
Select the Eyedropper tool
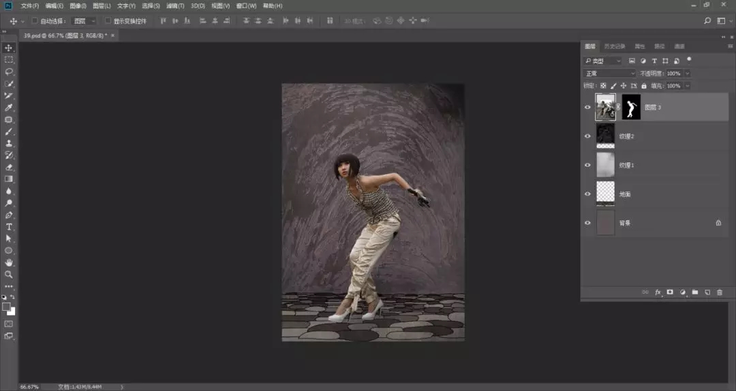pos(9,107)
